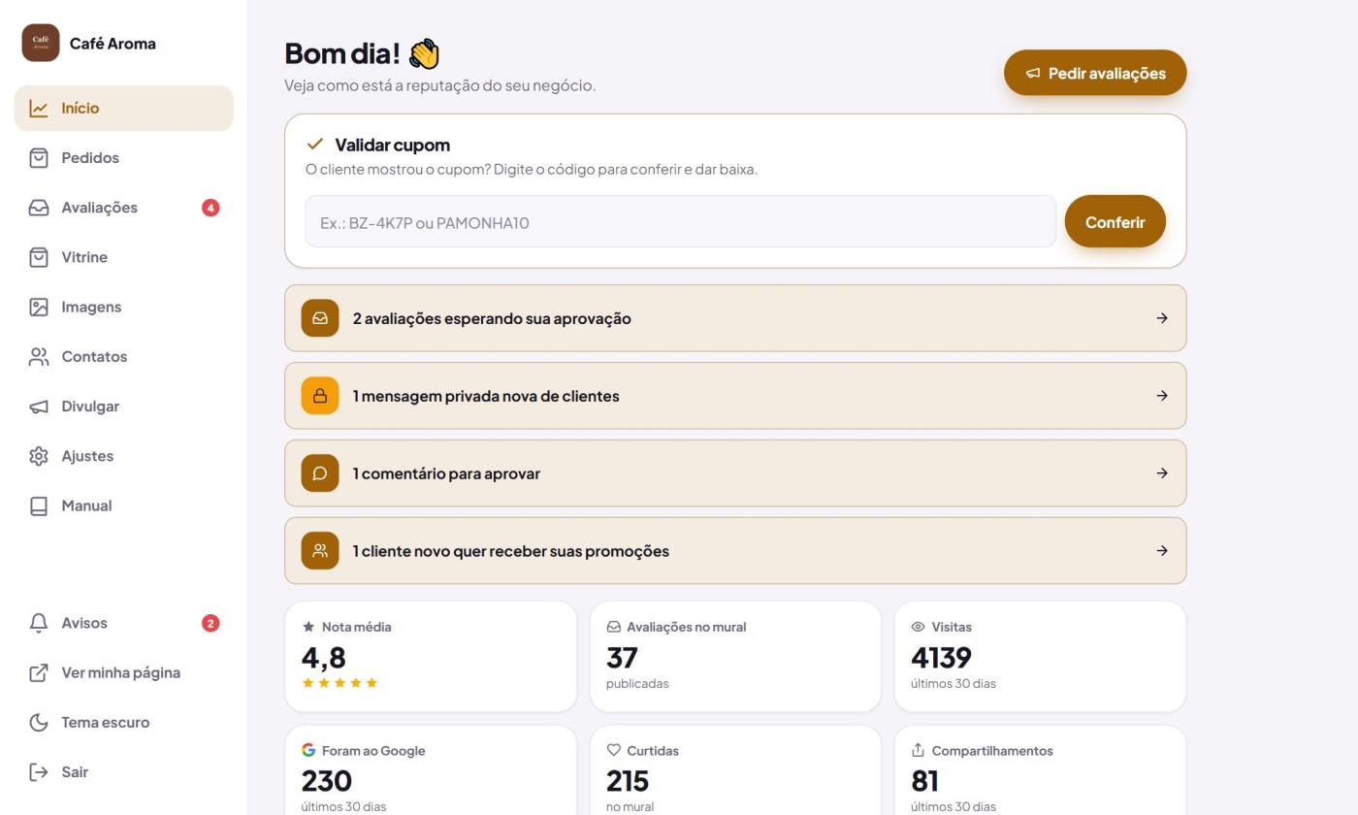The height and width of the screenshot is (815, 1358).
Task: Click the Divulgar megaphone icon in sidebar
Action: coord(39,407)
